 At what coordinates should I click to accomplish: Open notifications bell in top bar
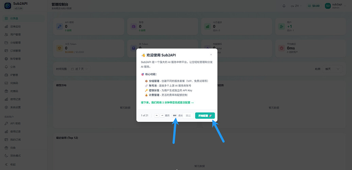pos(284,6)
